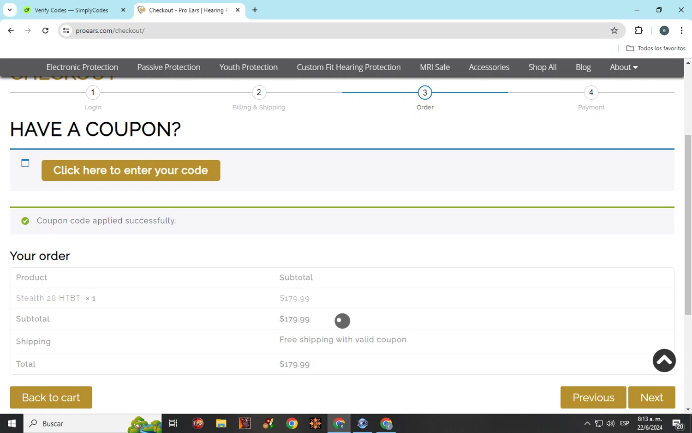The image size is (692, 433).
Task: Click here to enter your code button
Action: click(x=131, y=170)
